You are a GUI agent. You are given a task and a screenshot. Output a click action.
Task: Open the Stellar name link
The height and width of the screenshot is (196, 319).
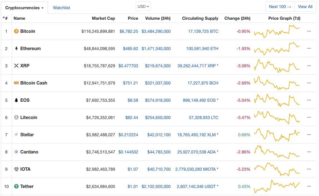[27, 135]
